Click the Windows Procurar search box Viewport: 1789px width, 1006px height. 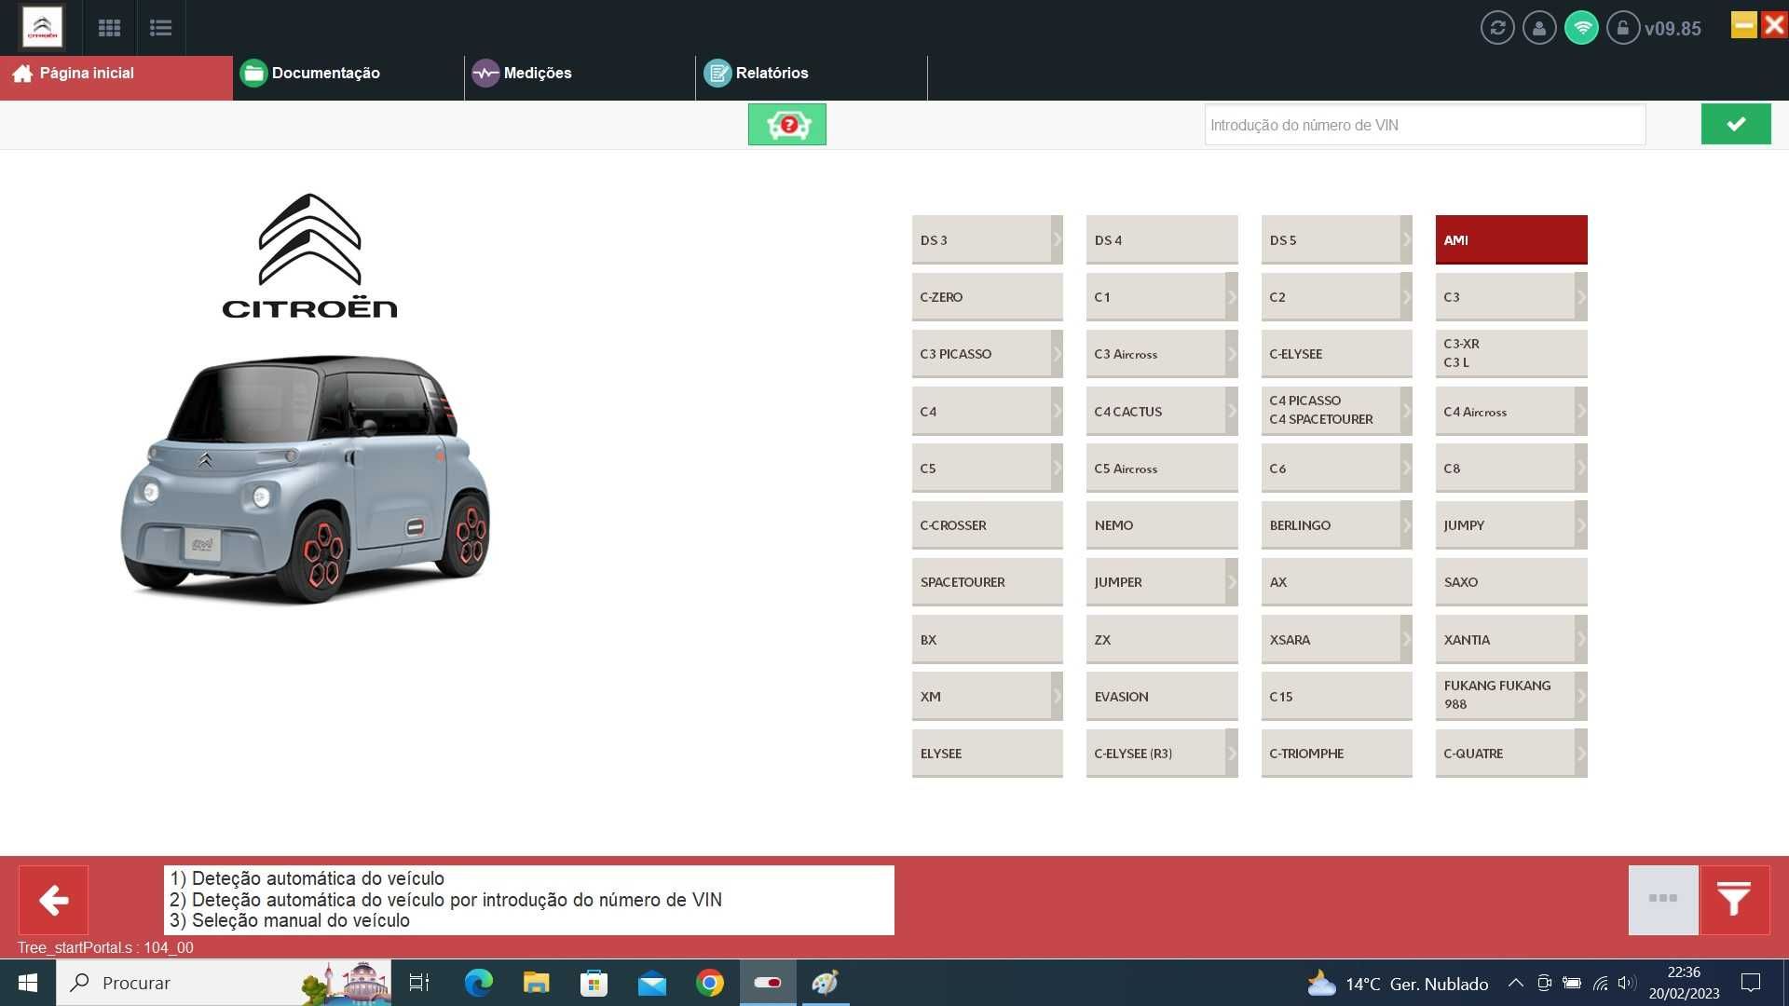pos(224,983)
